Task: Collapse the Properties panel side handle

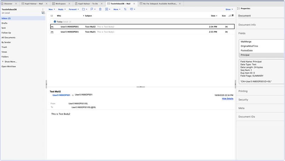Action: 235,84
